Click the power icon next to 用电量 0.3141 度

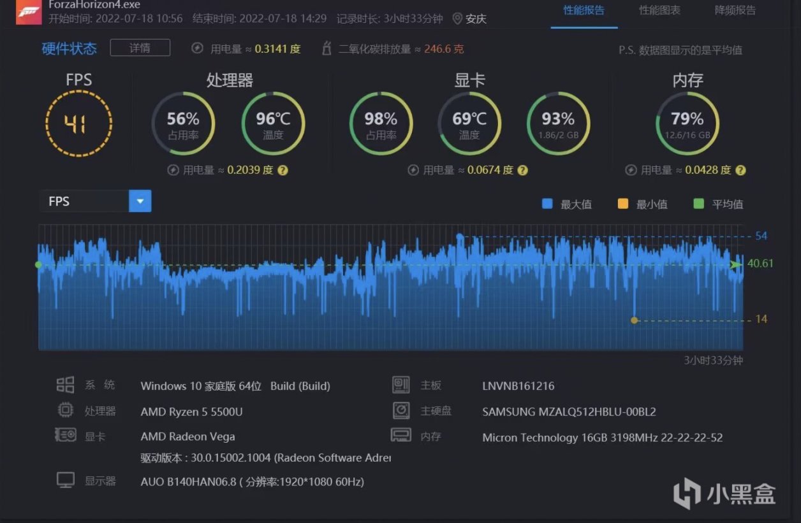pos(198,48)
